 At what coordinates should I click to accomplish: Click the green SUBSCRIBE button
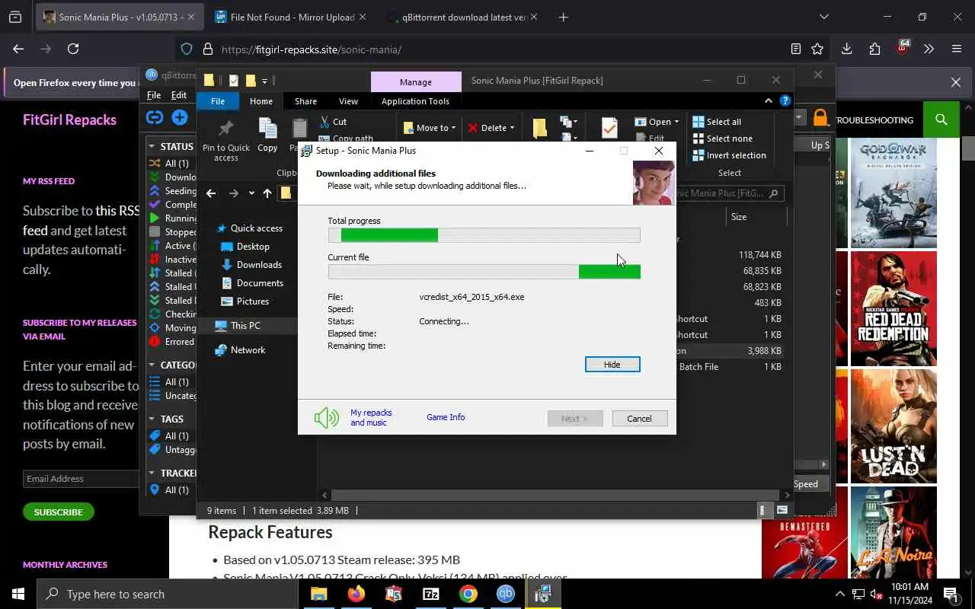click(59, 512)
